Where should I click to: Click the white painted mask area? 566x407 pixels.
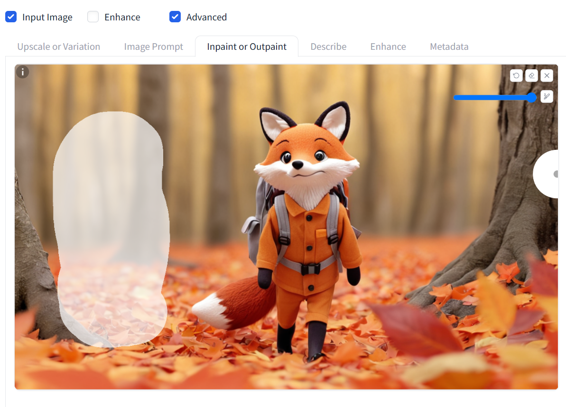[x=111, y=229]
